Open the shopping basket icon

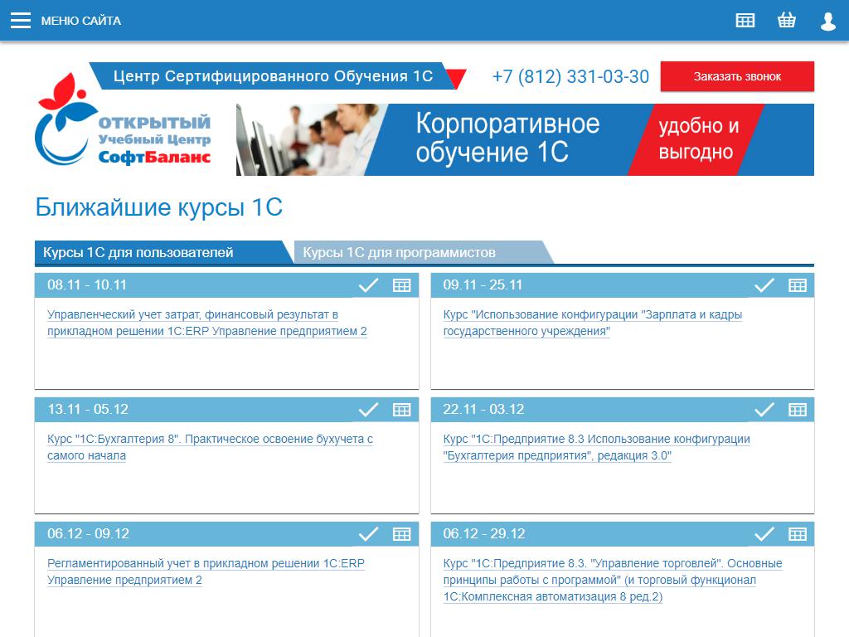pyautogui.click(x=787, y=21)
